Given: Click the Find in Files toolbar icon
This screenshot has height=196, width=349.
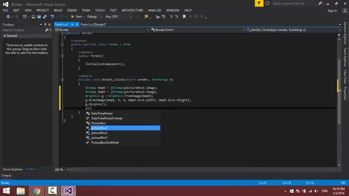Looking at the screenshot, I should coord(146,17).
